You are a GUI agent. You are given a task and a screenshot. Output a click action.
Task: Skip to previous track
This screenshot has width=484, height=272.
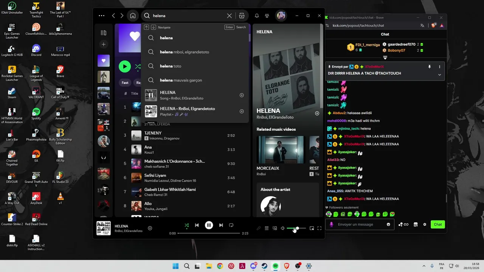pos(197,225)
